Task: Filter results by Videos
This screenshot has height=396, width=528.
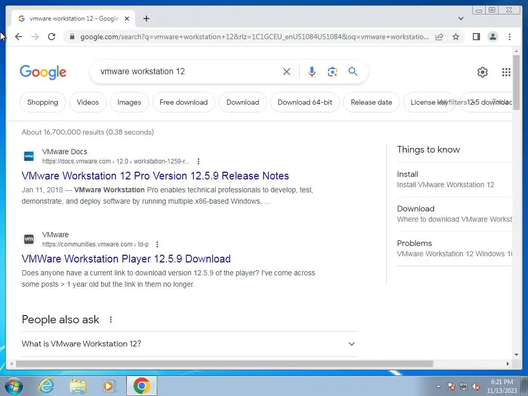Action: 88,102
